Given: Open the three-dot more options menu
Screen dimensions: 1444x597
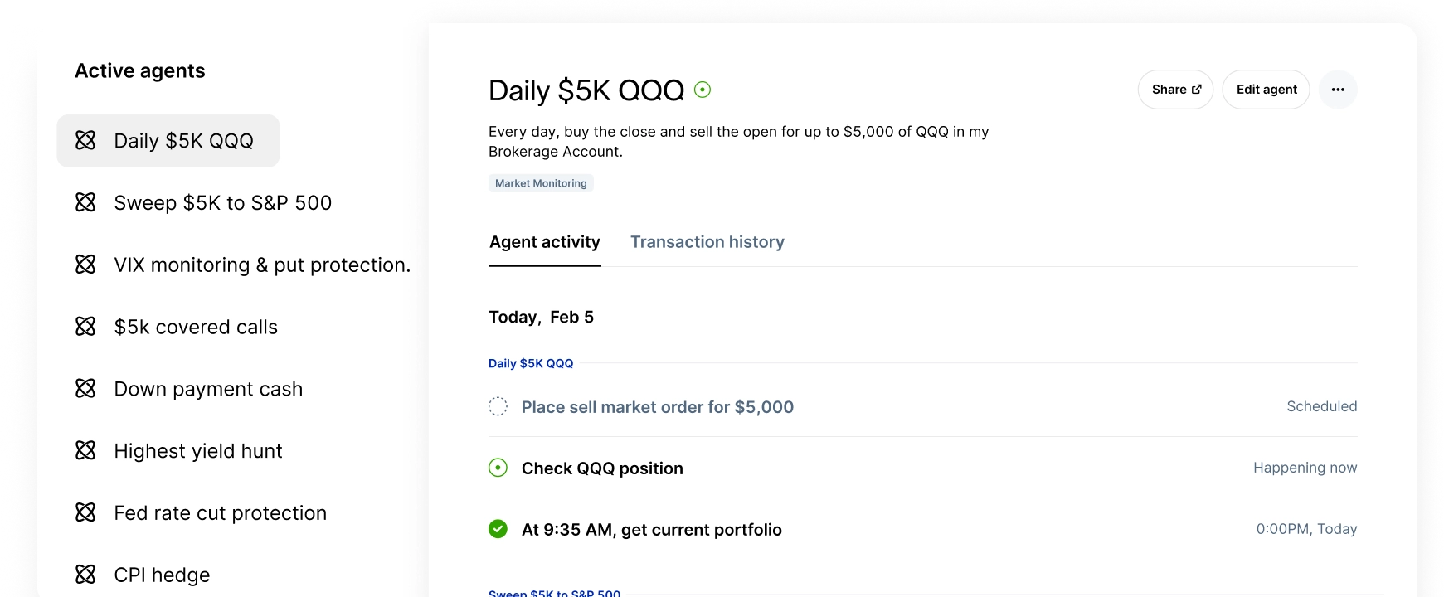Looking at the screenshot, I should [x=1338, y=90].
